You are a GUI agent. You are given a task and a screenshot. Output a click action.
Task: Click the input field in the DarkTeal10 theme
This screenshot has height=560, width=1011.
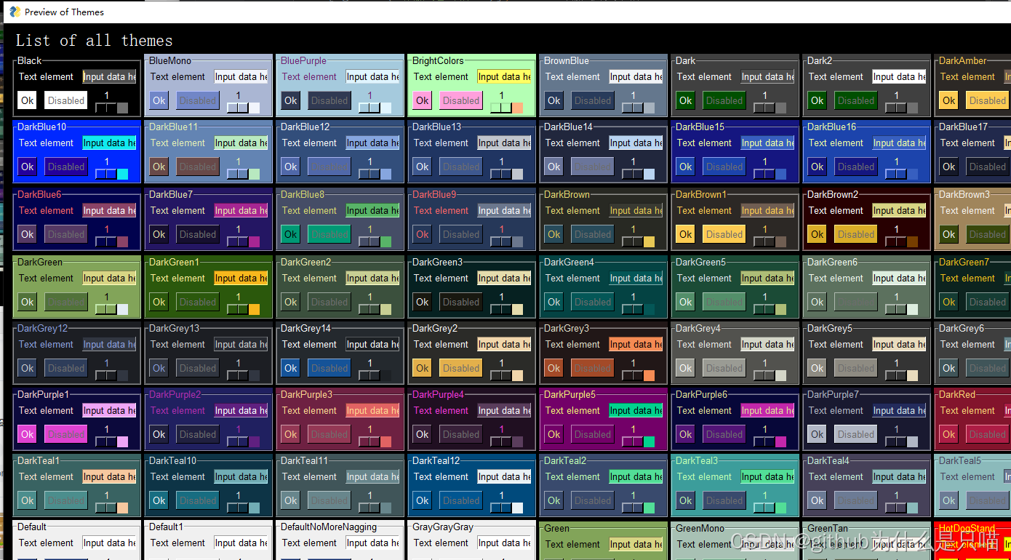coord(241,476)
